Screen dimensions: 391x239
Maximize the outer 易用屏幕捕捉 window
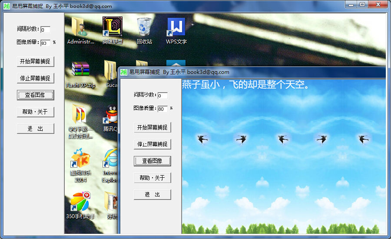[x=362, y=4]
